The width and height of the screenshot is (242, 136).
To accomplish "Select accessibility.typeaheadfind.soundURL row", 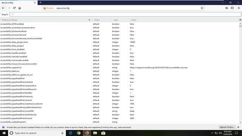I will point(119,111).
